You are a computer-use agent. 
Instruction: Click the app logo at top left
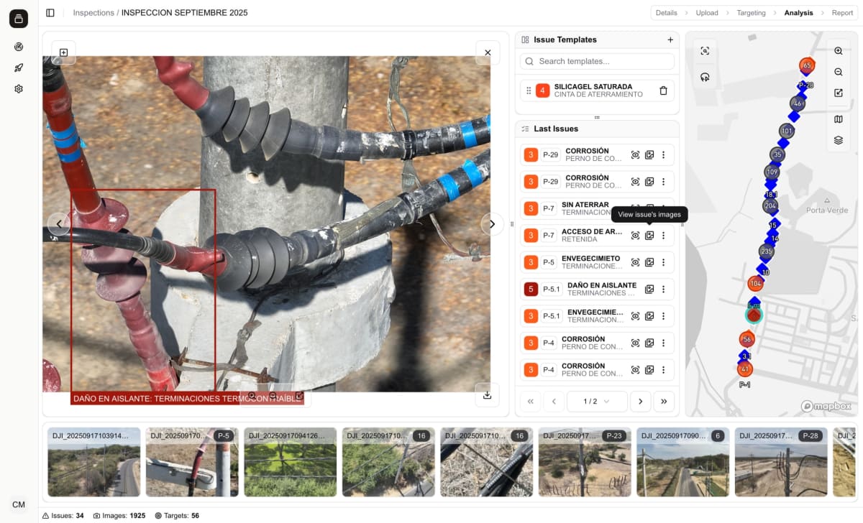19,19
